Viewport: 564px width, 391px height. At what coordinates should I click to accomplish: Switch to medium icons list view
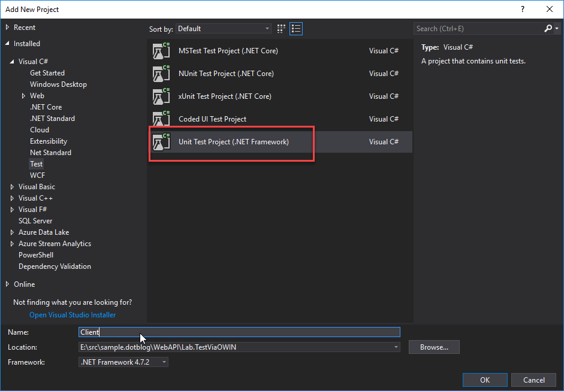point(296,29)
